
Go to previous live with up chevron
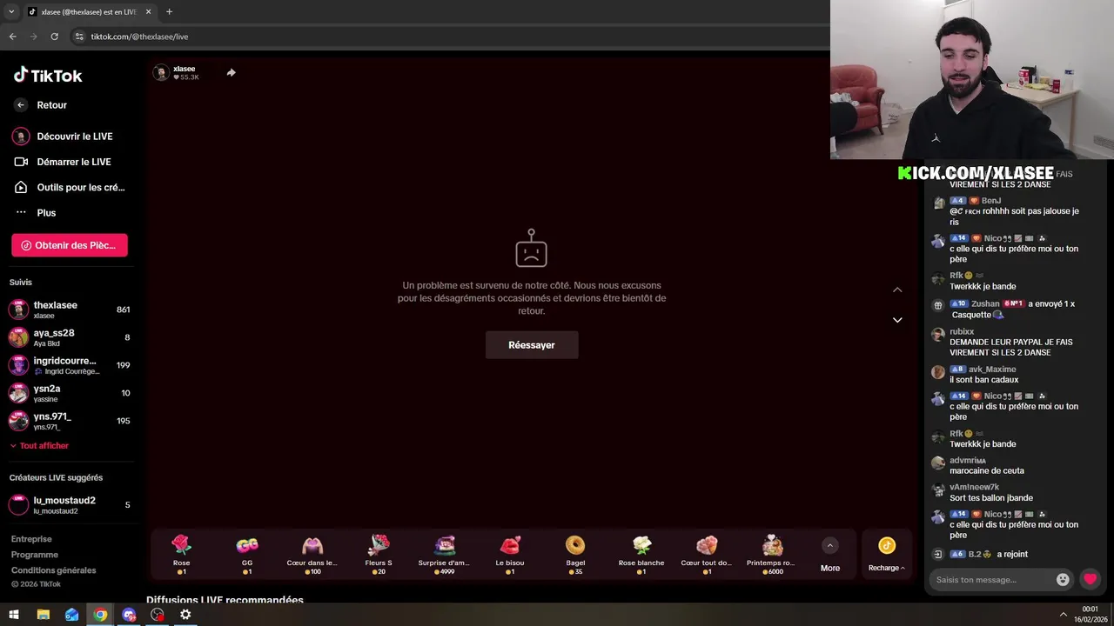(897, 290)
